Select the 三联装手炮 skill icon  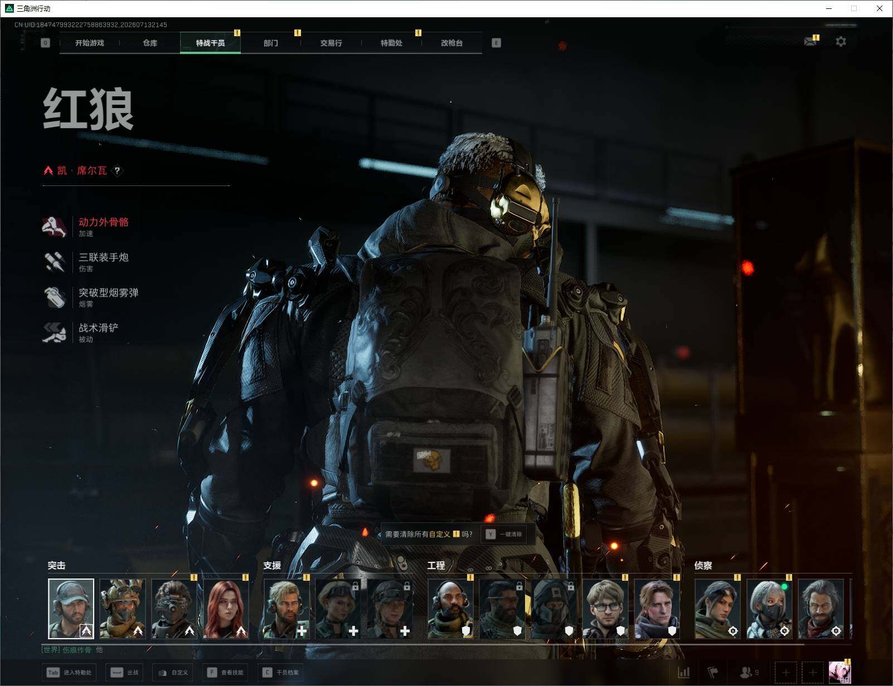(x=55, y=262)
